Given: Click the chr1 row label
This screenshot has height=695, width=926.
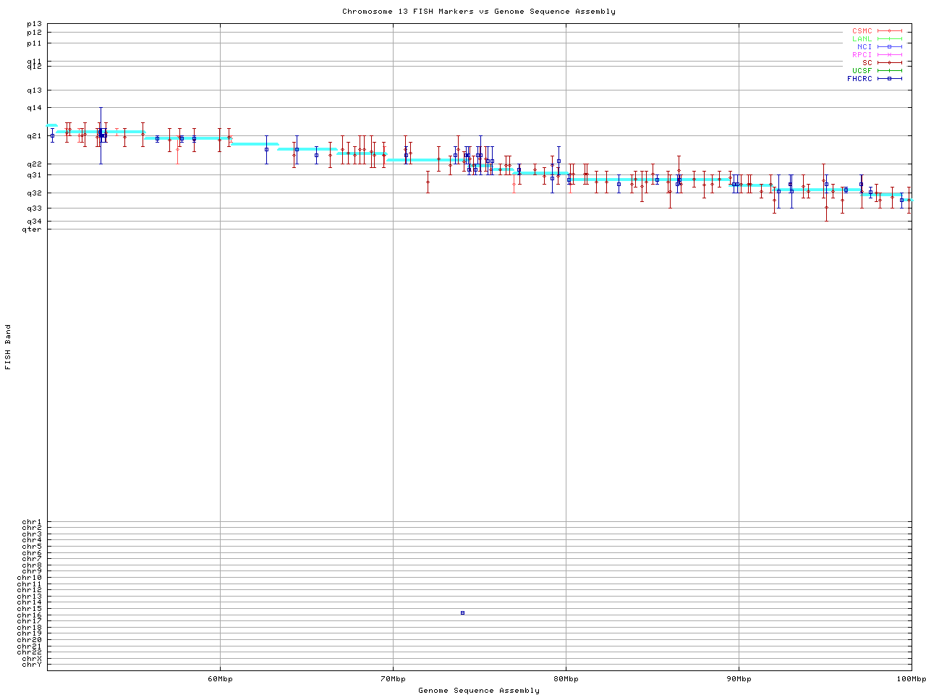Looking at the screenshot, I should click(32, 522).
